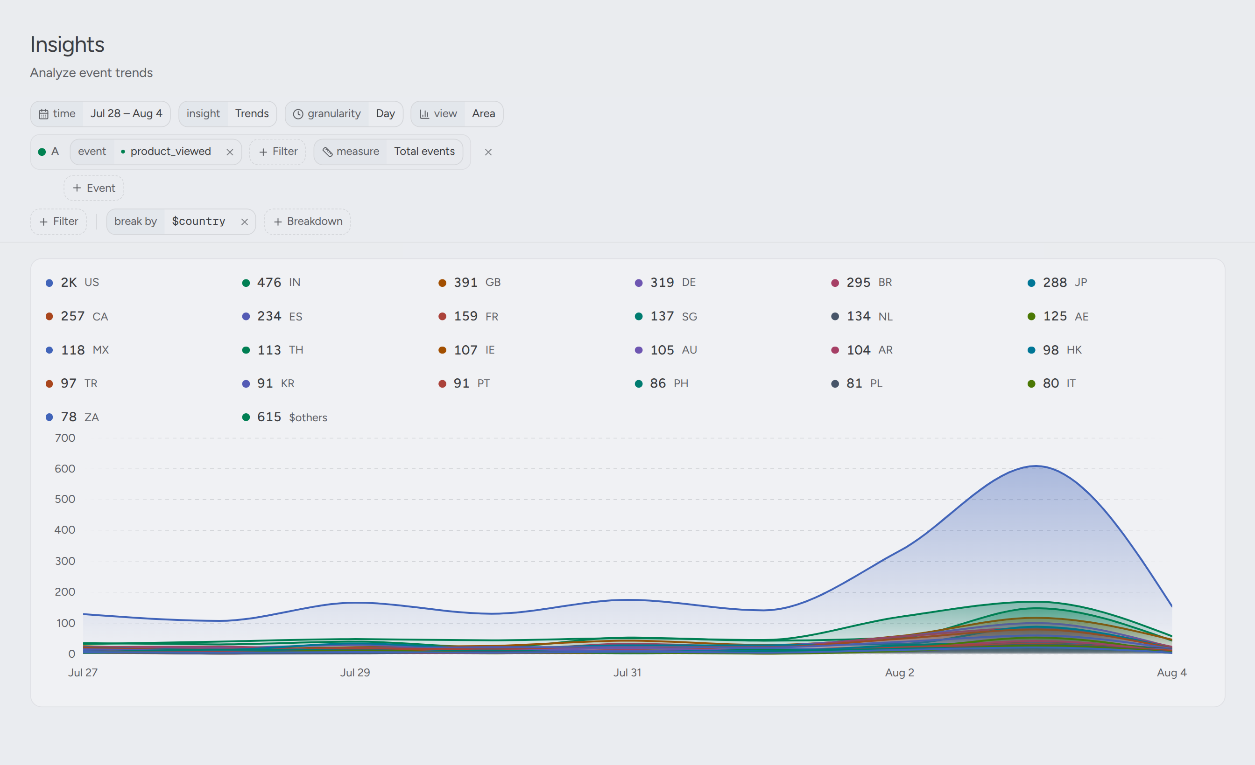Screen dimensions: 1255x765
Task: Click the Jul 29 x-axis label
Action: pyautogui.click(x=355, y=673)
